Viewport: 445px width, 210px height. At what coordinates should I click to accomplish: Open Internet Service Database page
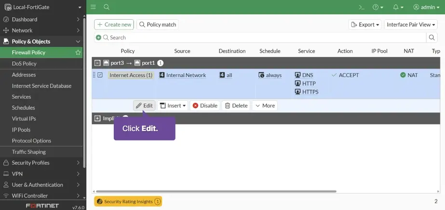coord(41,86)
